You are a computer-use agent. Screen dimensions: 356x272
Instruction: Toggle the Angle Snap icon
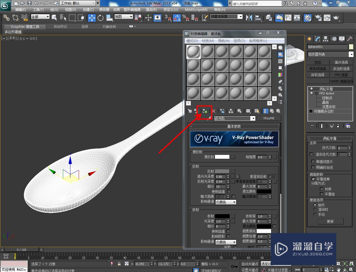(177, 18)
